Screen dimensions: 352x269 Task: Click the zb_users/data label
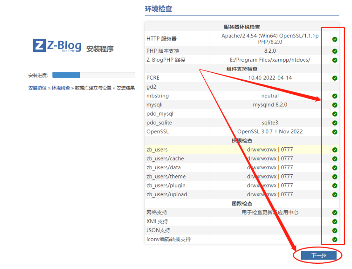163,167
